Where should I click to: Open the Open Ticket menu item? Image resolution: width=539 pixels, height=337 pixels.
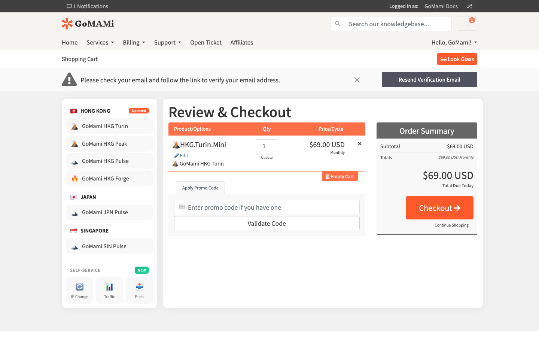(x=206, y=42)
